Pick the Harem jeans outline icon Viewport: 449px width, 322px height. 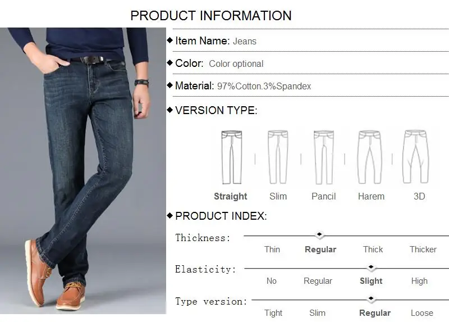[x=370, y=157]
